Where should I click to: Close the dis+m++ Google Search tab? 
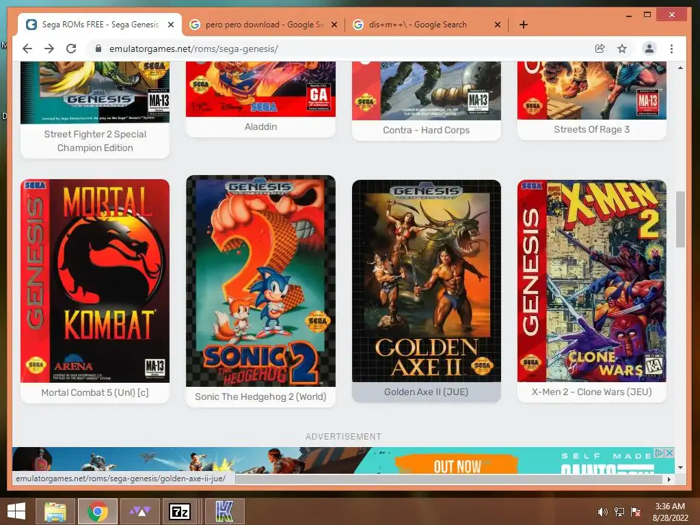(x=498, y=25)
